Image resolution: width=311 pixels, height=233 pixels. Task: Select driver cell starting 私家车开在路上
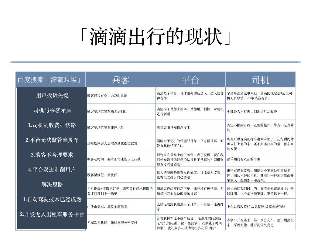[x=260, y=222]
